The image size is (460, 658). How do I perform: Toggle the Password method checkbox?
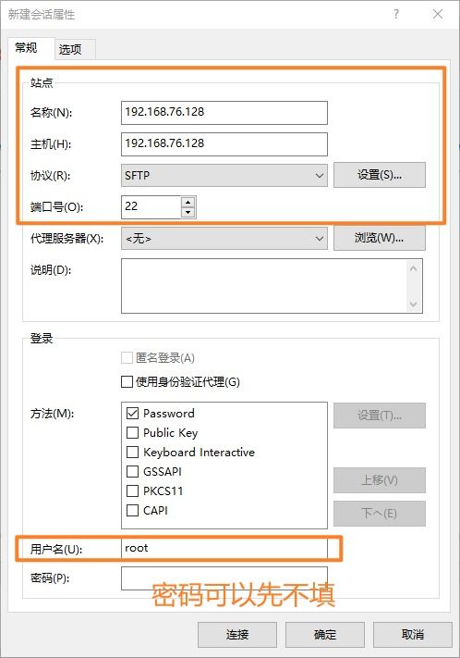(x=132, y=414)
